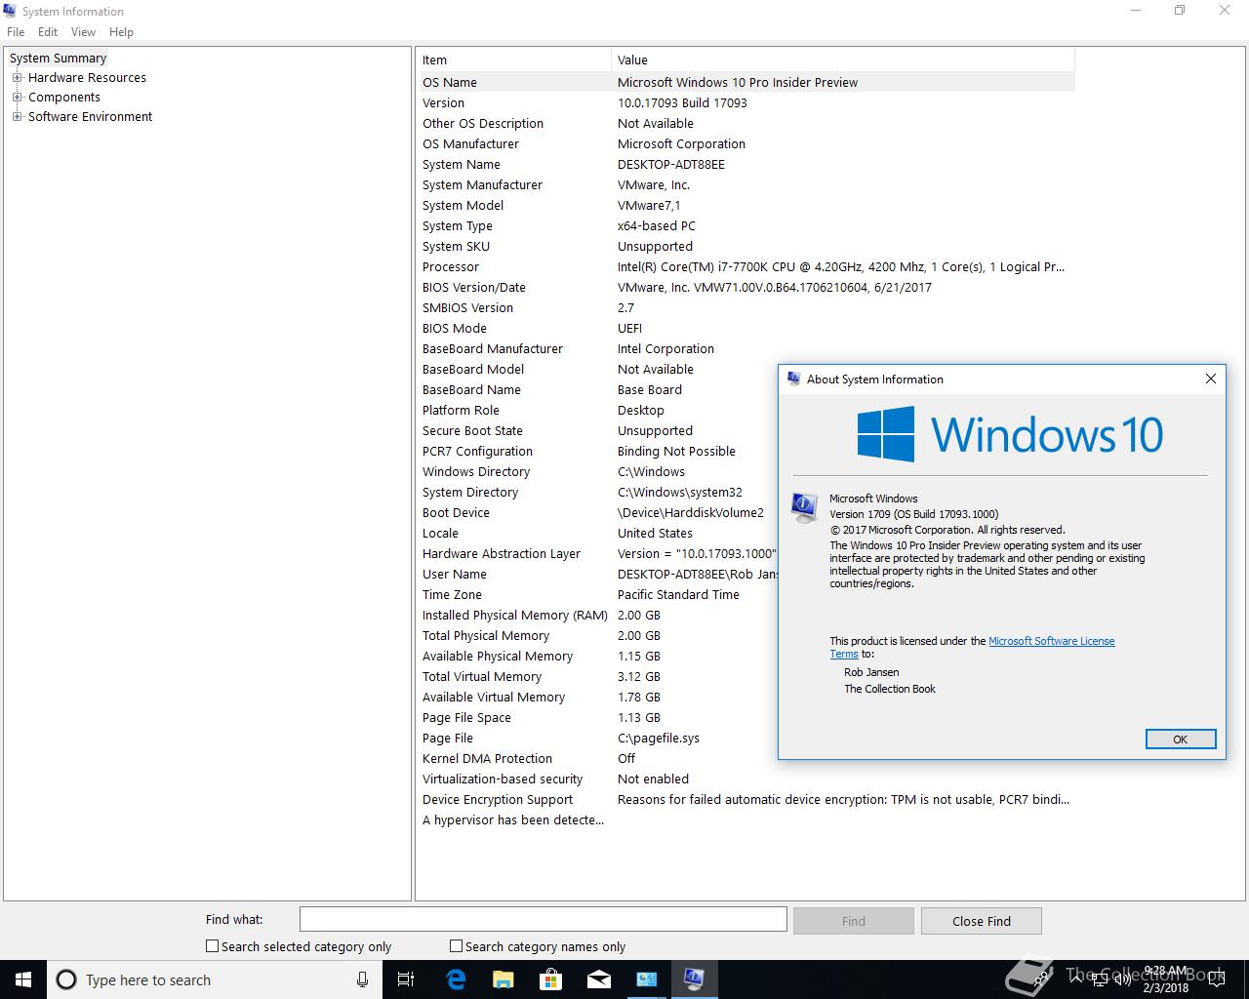1249x999 pixels.
Task: Select the Device Encryption Support row
Action: pos(747,800)
